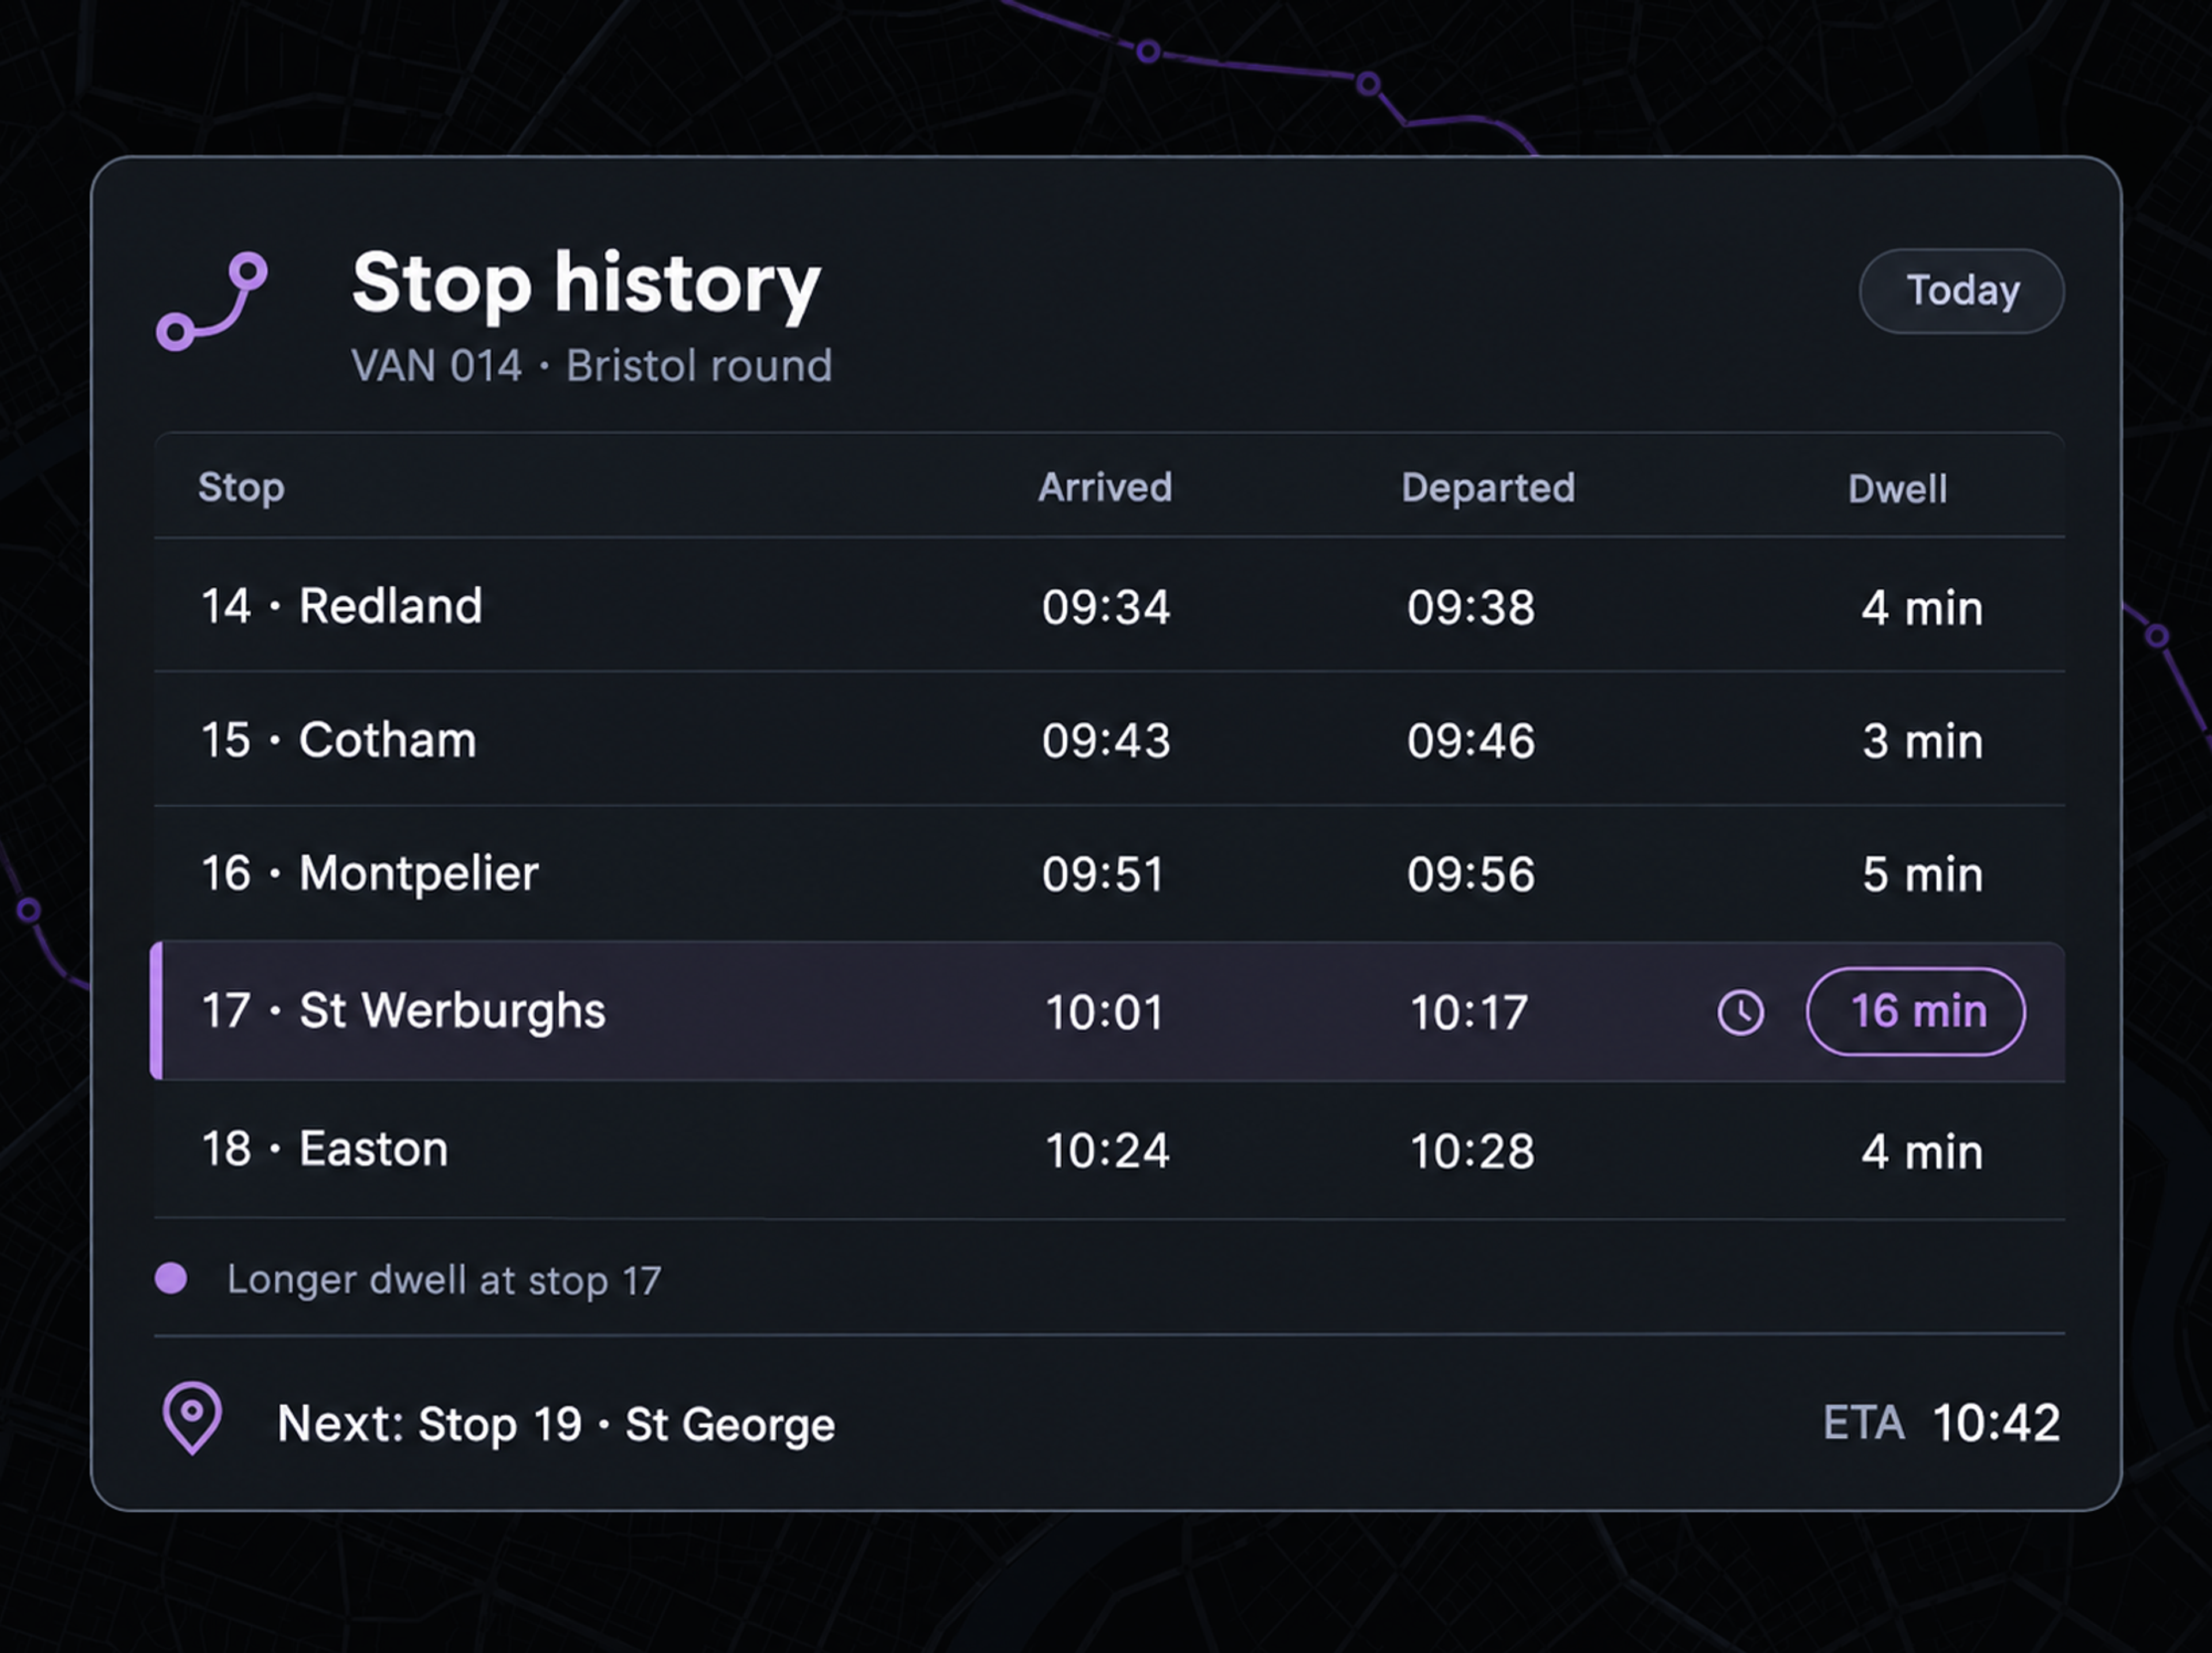Click the purple dot next to Longer dwell
The height and width of the screenshot is (1653, 2212).
coord(171,1278)
